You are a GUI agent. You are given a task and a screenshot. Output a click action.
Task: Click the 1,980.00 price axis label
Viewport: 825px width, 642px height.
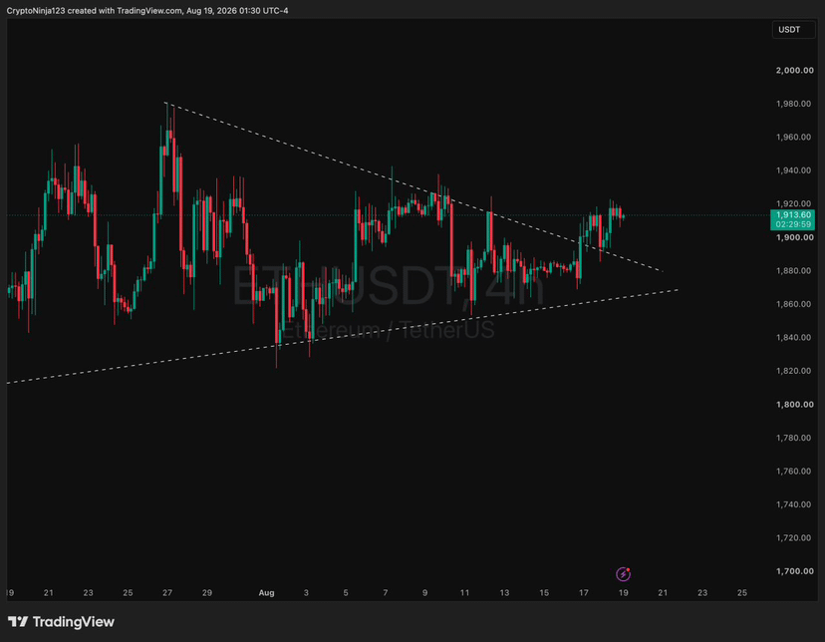(x=793, y=104)
